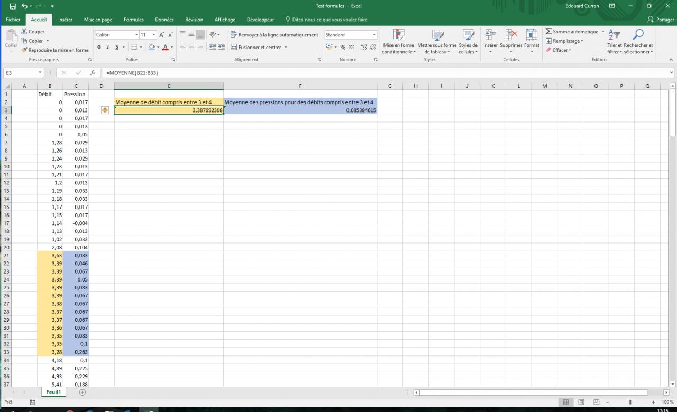This screenshot has height=412, width=677.
Task: Save the workbook from the quick access toolbar
Action: coord(13,6)
